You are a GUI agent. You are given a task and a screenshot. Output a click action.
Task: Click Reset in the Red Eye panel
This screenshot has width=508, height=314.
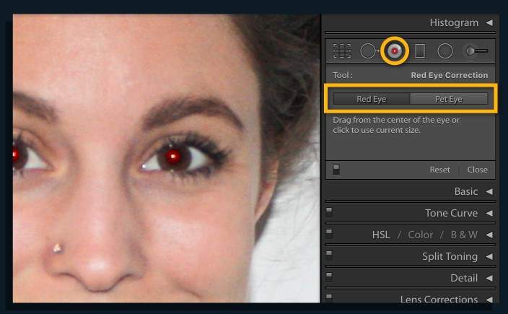pos(439,170)
